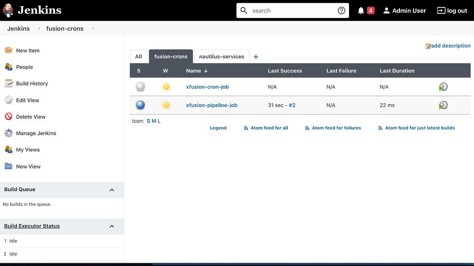Schedule a build for xfusion-cron-job

tap(443, 87)
